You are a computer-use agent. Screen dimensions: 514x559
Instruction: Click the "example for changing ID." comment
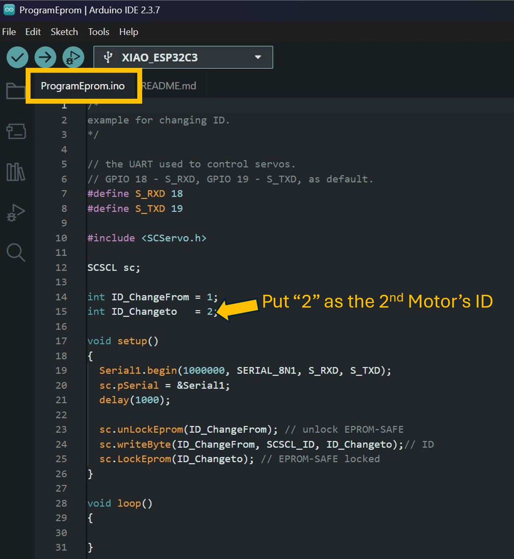(x=158, y=120)
